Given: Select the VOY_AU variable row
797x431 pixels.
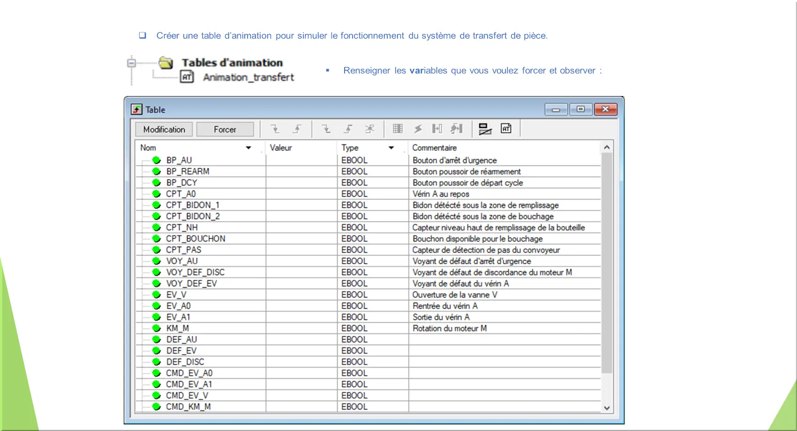Looking at the screenshot, I should tap(368, 261).
